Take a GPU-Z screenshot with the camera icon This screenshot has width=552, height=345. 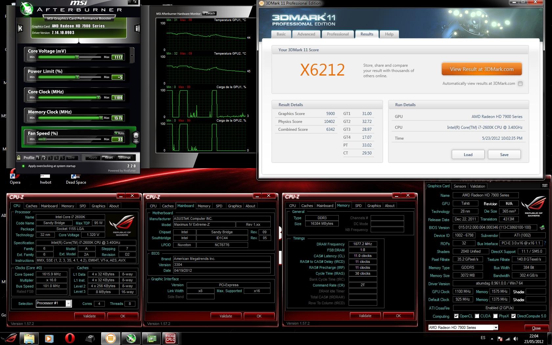[x=544, y=186]
